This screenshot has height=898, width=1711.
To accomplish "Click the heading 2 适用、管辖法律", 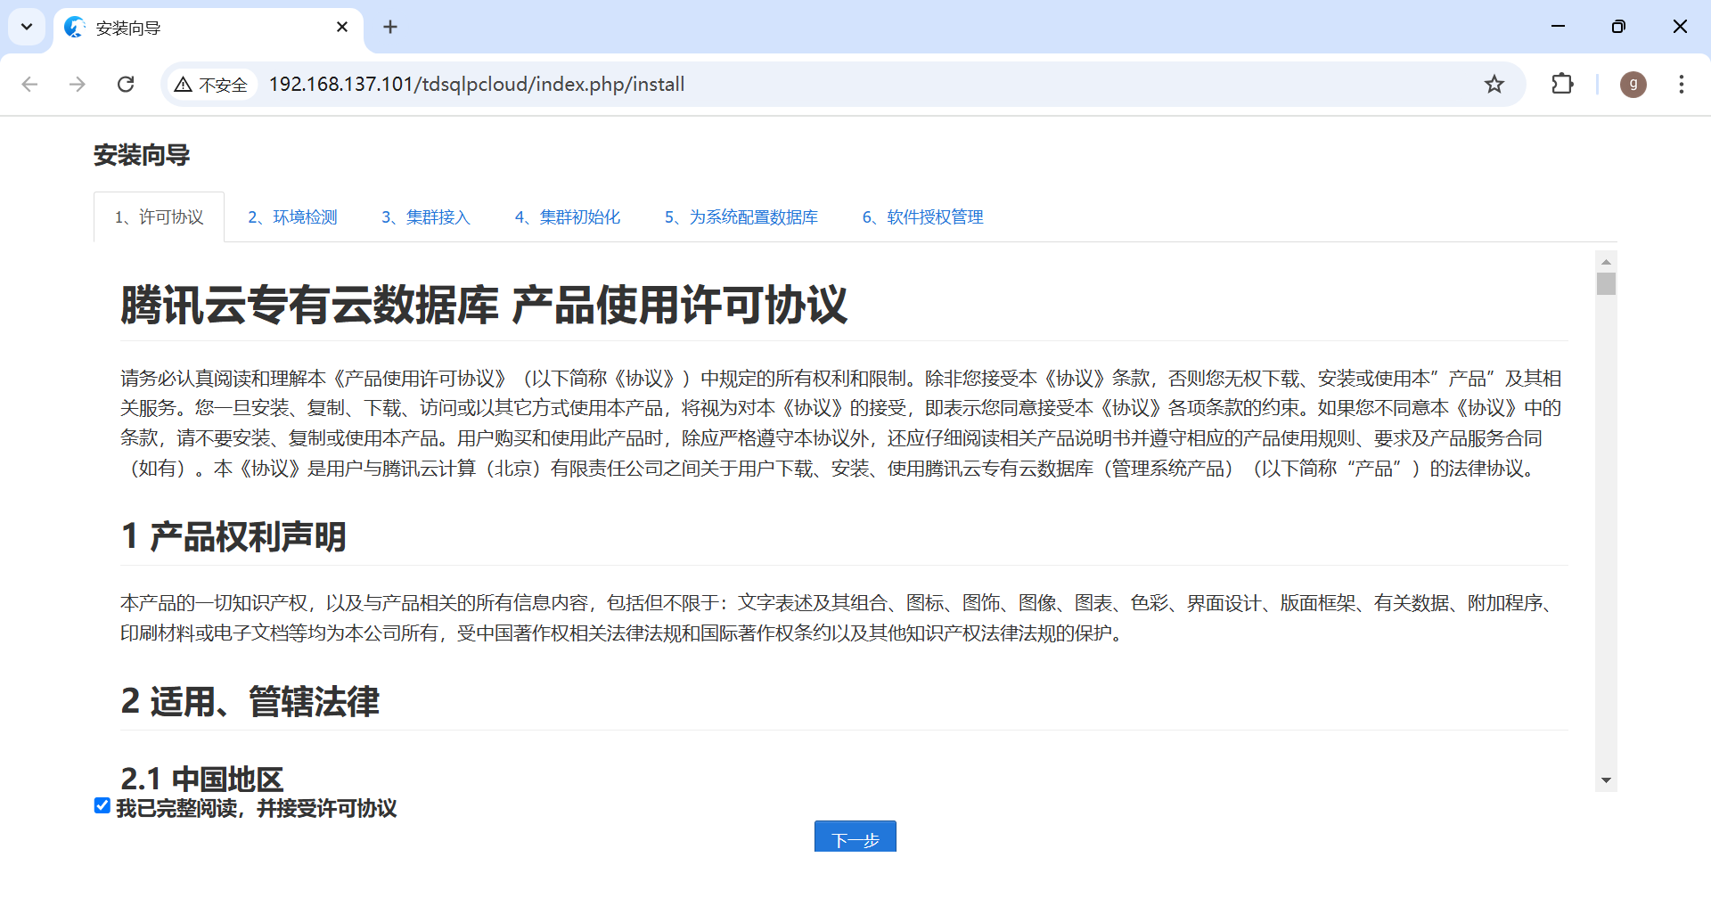I will (250, 701).
